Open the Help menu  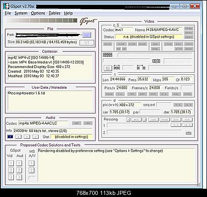click(68, 13)
